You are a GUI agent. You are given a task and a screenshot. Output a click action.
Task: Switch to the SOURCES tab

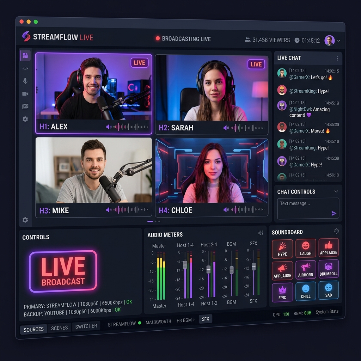33,329
